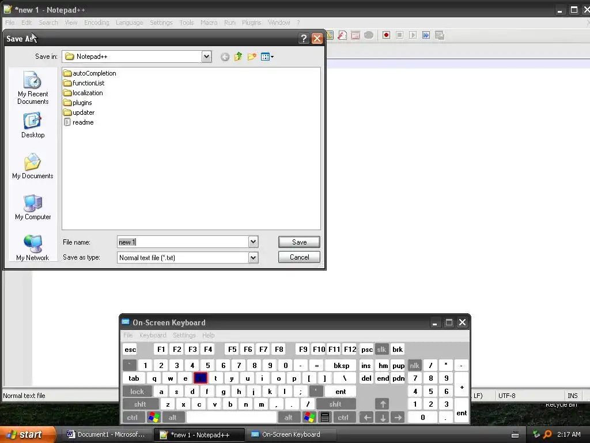Click Run Macro Multiple Times icon in Notepad++
590x443 pixels.
click(x=426, y=35)
